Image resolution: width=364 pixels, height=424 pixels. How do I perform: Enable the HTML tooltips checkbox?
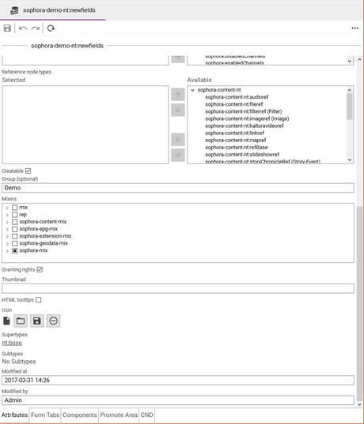point(39,300)
